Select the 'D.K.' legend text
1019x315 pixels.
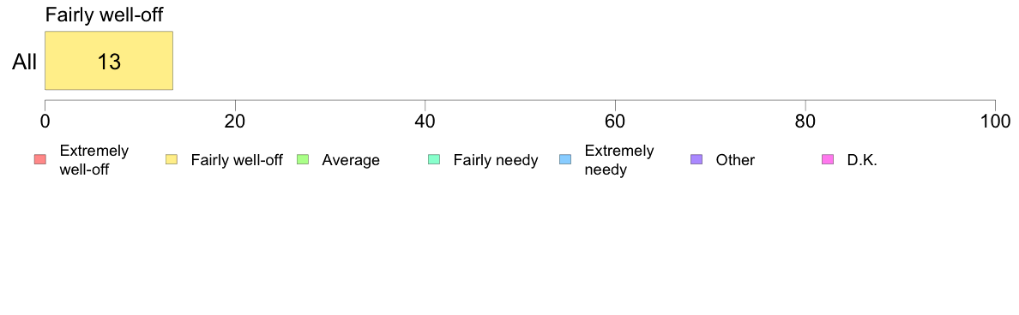[x=862, y=160]
